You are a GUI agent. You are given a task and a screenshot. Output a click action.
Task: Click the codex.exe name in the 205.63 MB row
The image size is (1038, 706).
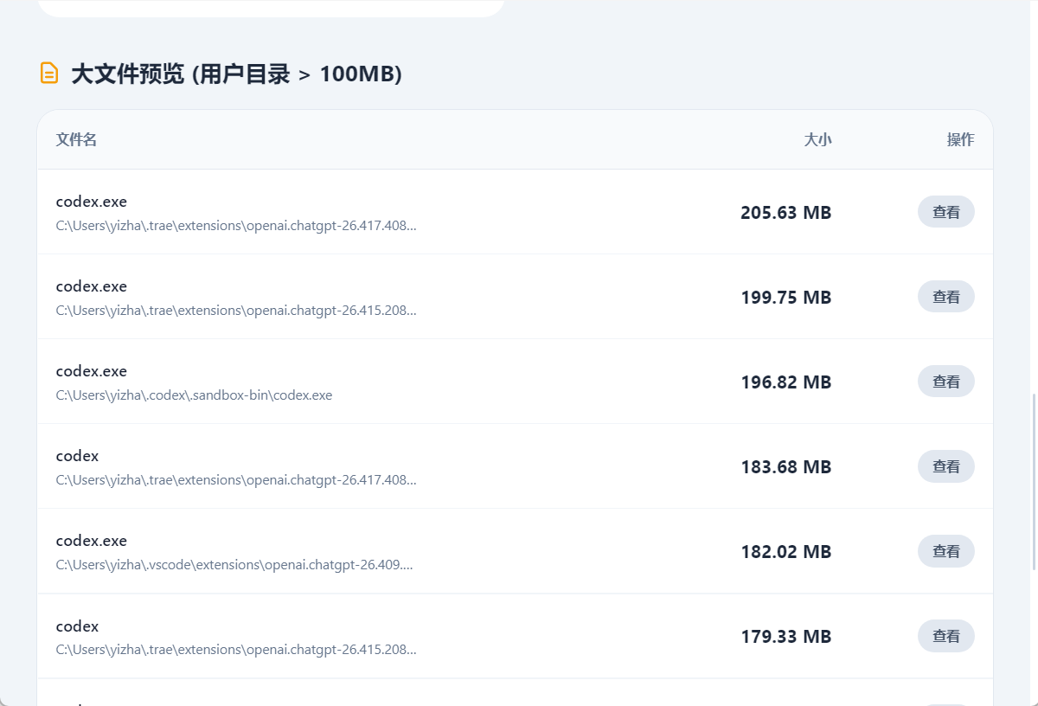[x=92, y=202]
